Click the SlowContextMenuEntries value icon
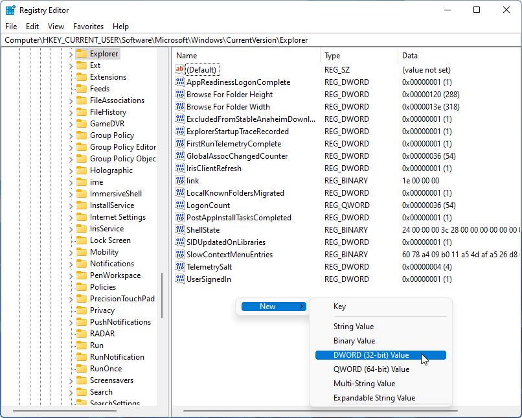Screen dimensions: 522x418 (x=180, y=255)
